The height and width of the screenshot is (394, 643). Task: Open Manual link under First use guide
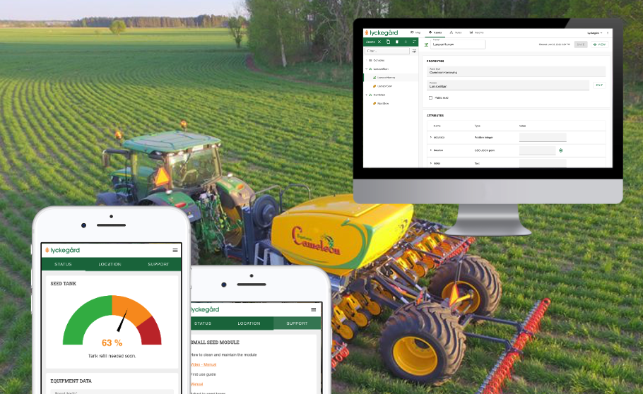coord(197,384)
